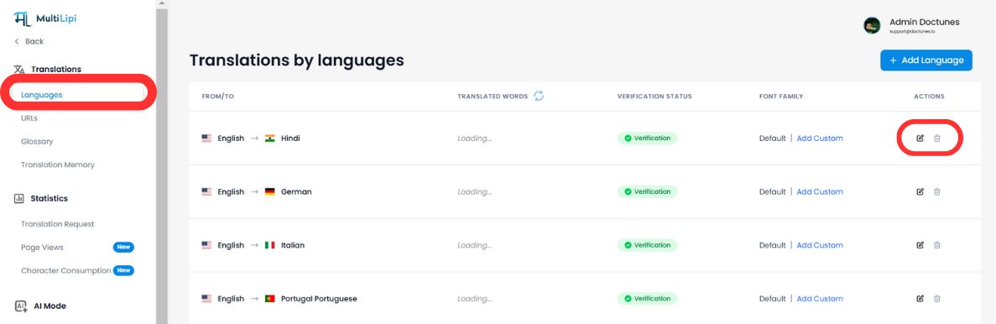Viewport: 996px width, 324px height.
Task: Click the VERIFICATION STATUS column header
Action: click(654, 97)
